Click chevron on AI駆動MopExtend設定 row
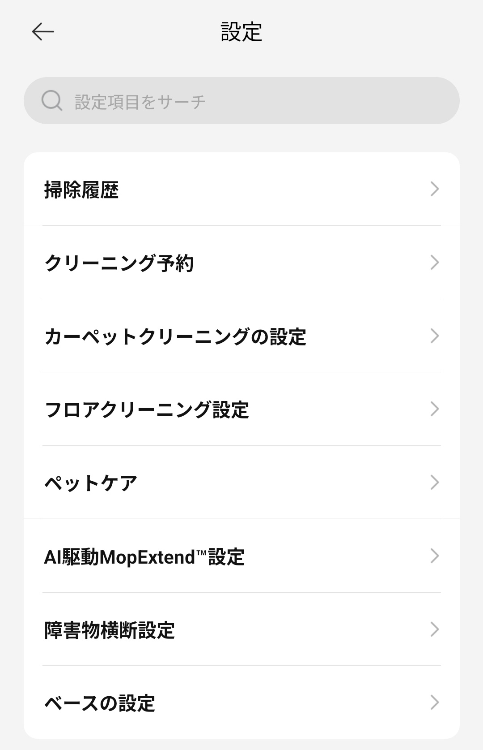 point(434,556)
